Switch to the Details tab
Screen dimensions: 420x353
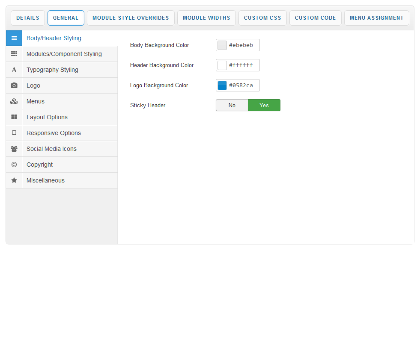pyautogui.click(x=28, y=18)
